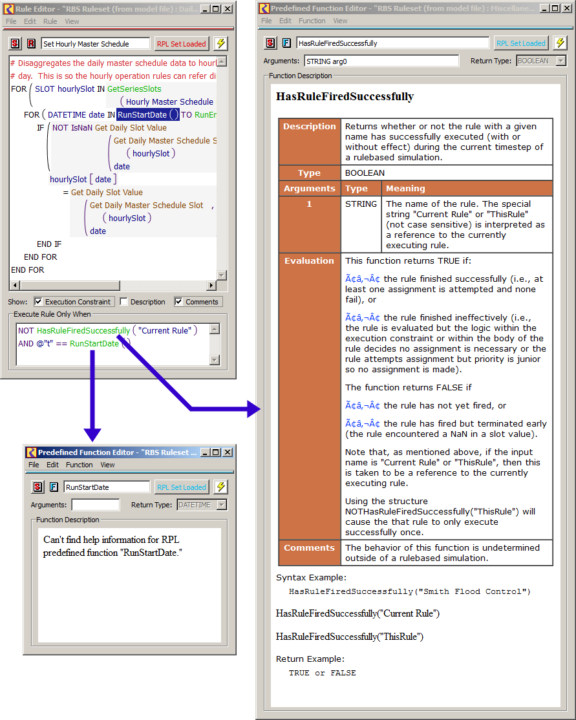Click the R rule icon in Rule Editor
Image resolution: width=576 pixels, height=720 pixels.
31,43
